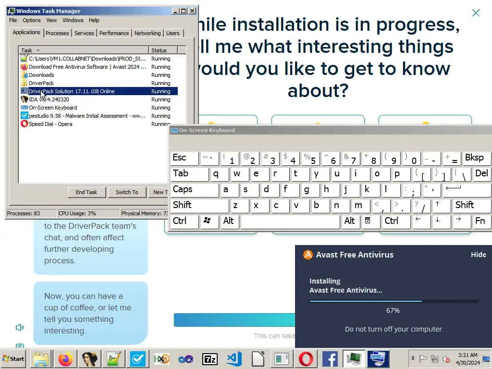Sort by Status column header
This screenshot has height=369, width=492.
click(x=163, y=50)
